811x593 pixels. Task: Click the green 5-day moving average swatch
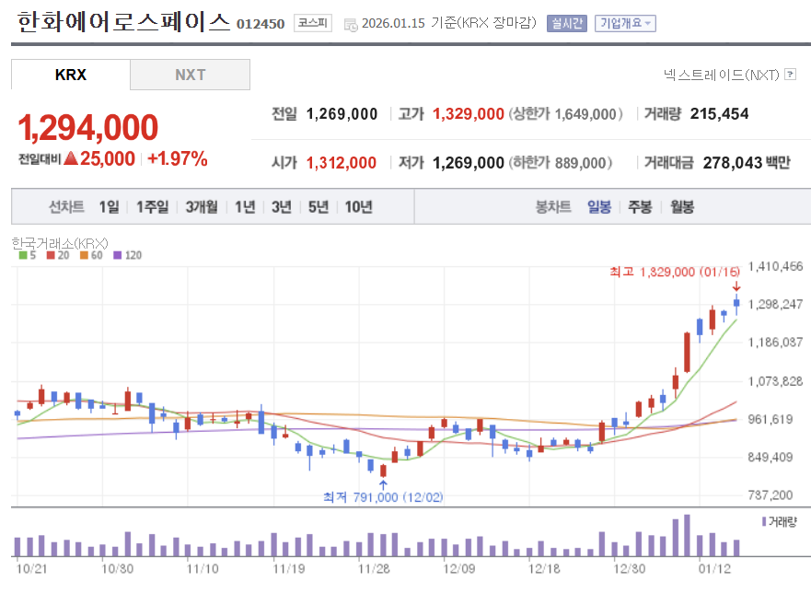pos(23,255)
